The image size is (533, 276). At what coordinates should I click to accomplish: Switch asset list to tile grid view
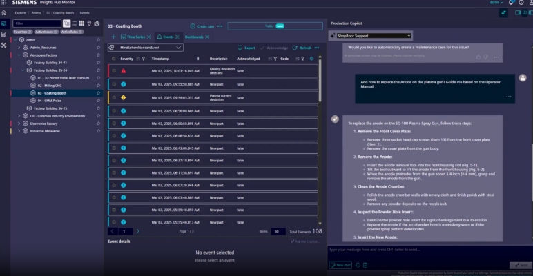(81, 23)
